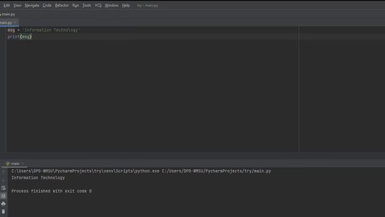Open the Run menu
Screen dimensions: 385x217
pos(76,5)
